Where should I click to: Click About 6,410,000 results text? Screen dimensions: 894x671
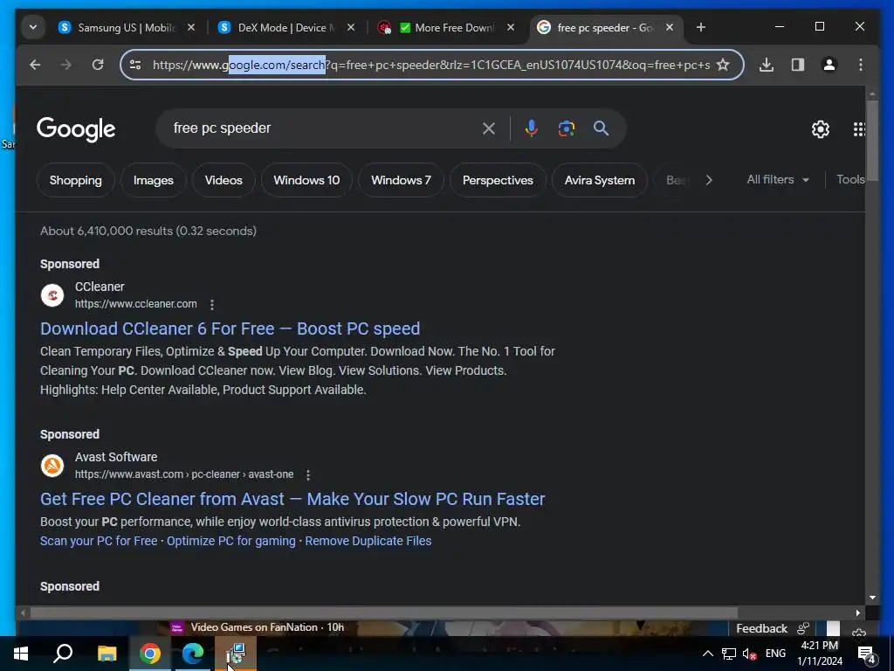pos(148,231)
